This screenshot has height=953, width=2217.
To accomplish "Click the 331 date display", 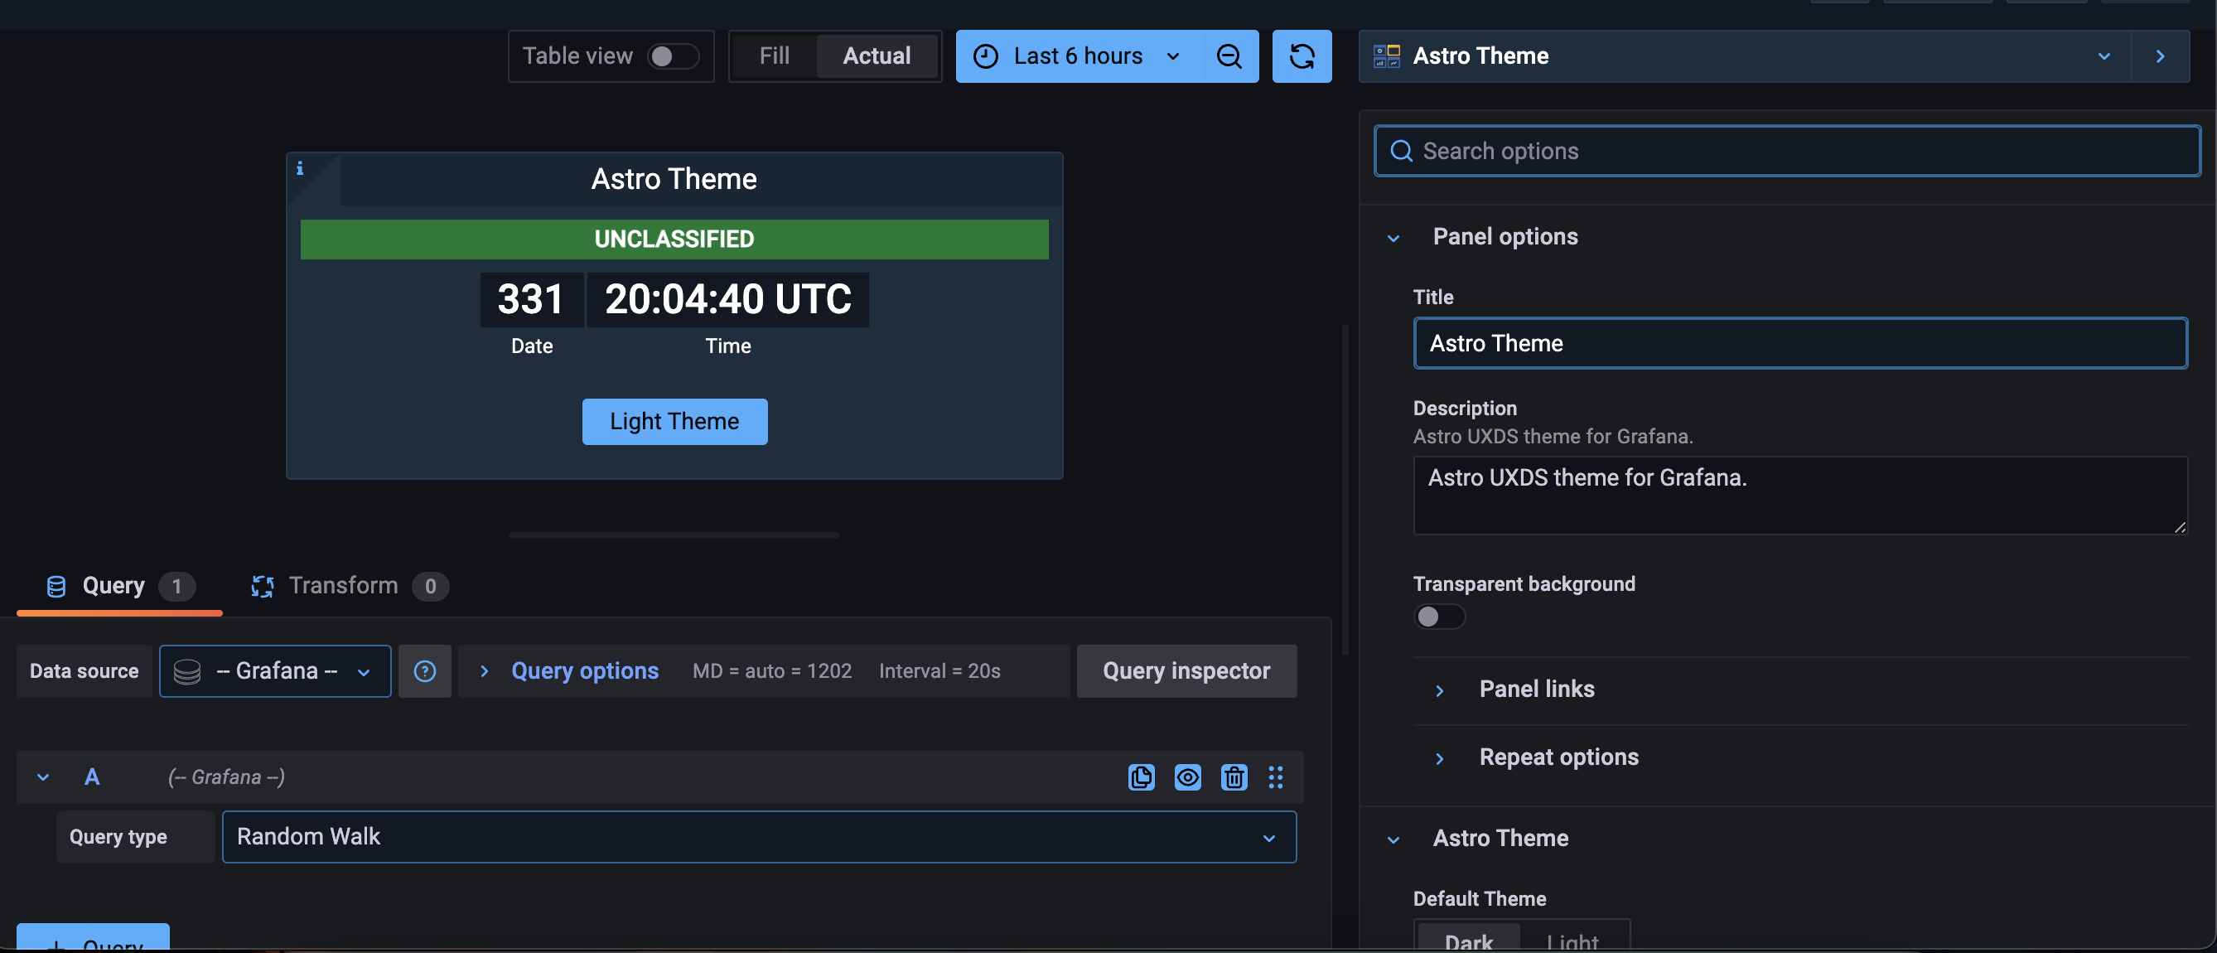I will point(530,298).
